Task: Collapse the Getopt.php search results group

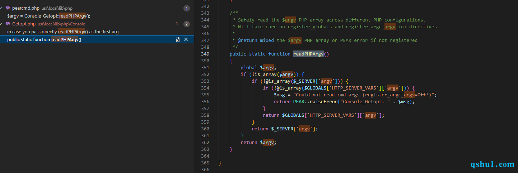Action: tap(1, 24)
